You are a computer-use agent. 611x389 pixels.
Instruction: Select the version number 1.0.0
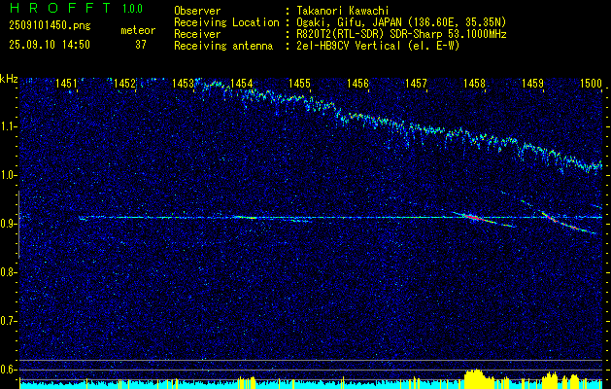coord(132,9)
